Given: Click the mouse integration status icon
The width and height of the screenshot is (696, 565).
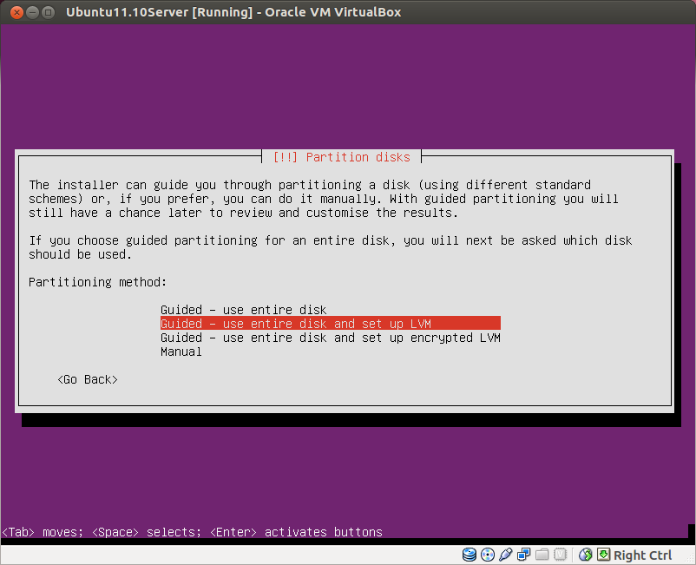Looking at the screenshot, I should click(585, 555).
